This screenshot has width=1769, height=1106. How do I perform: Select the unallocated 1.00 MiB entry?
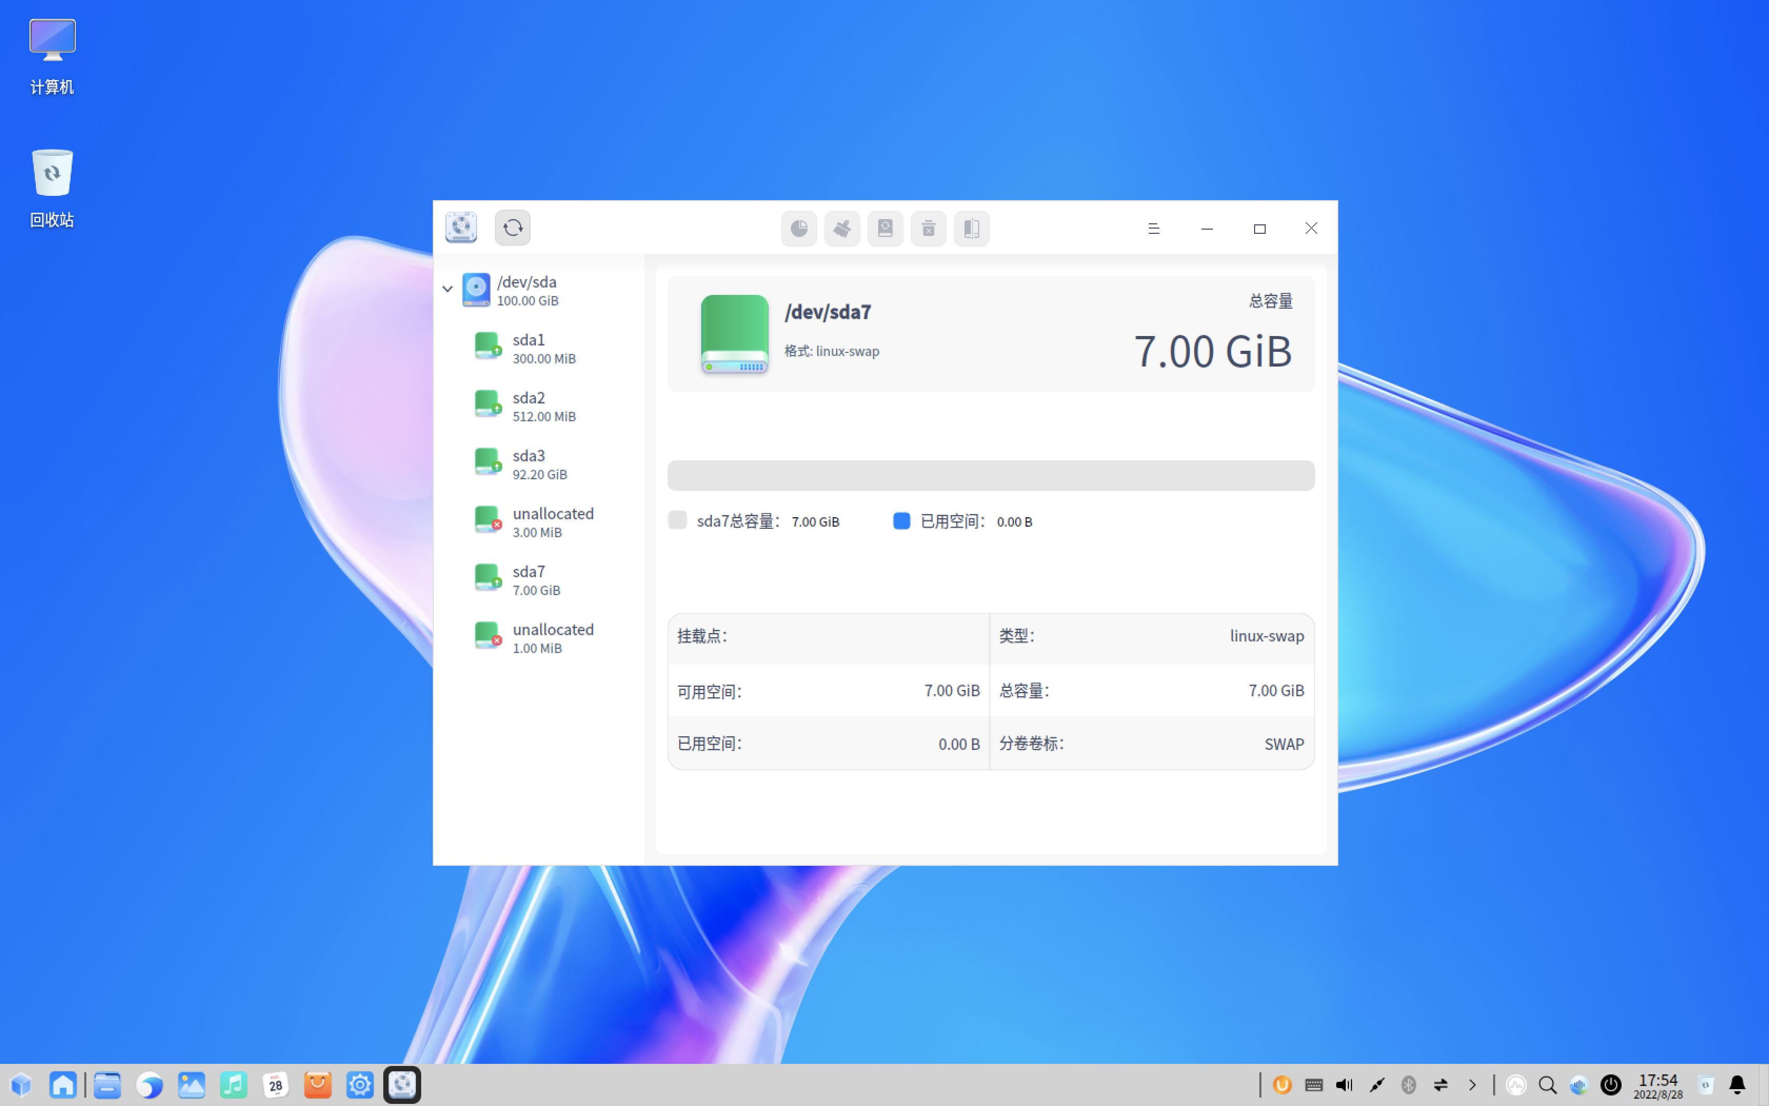click(x=539, y=637)
